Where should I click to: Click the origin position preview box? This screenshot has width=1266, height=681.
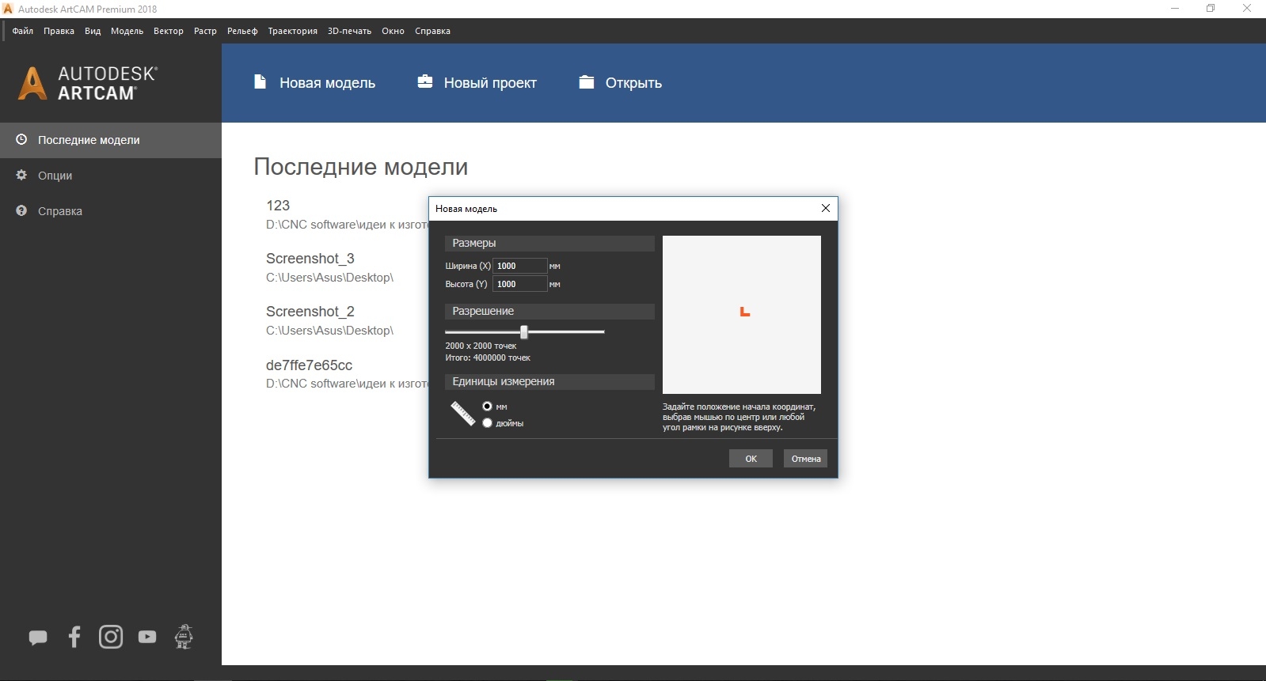click(x=742, y=315)
